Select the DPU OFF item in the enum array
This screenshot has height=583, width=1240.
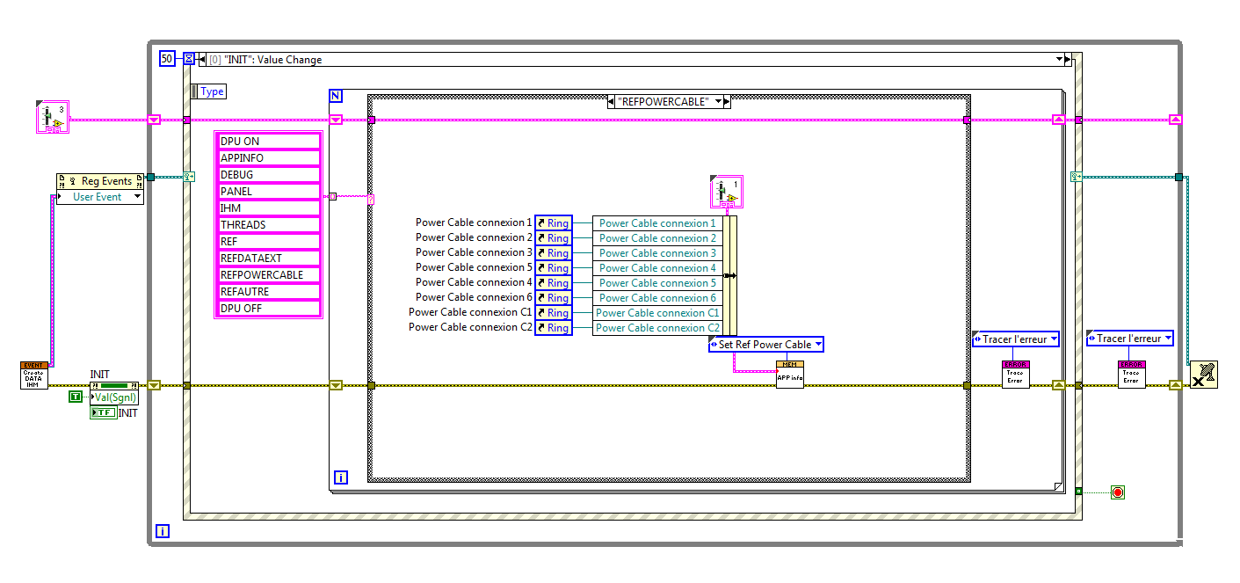click(268, 308)
